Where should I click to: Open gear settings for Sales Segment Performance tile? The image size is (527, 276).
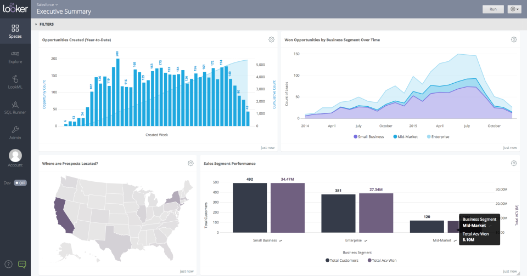click(514, 163)
